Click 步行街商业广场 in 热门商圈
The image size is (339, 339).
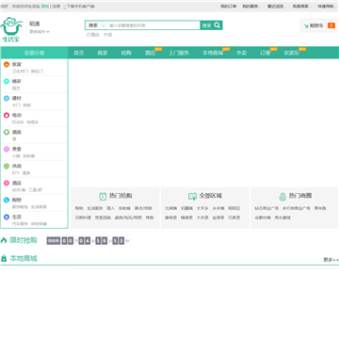296,208
